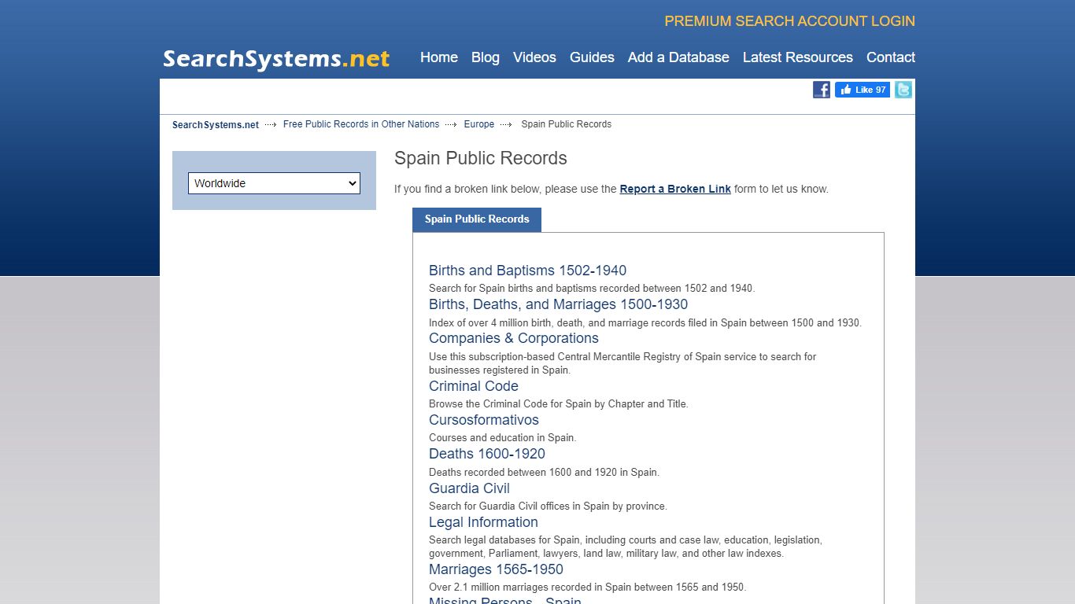Open the Facebook icon link
The width and height of the screenshot is (1075, 604).
822,90
